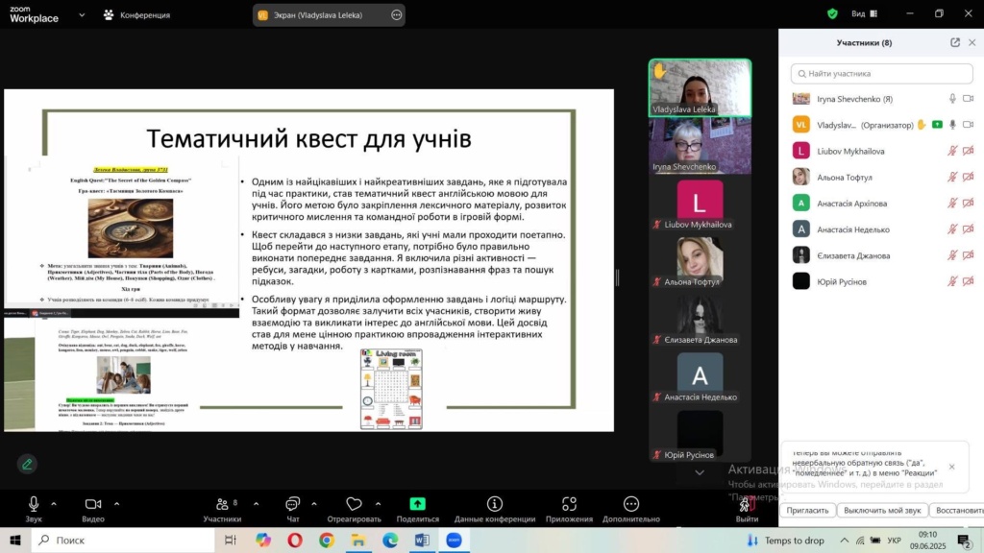Select Vladyslav (Организатор) in participants list
984x553 pixels.
click(x=882, y=125)
